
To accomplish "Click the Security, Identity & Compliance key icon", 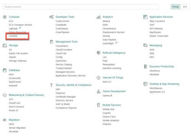I will click(x=52, y=85).
